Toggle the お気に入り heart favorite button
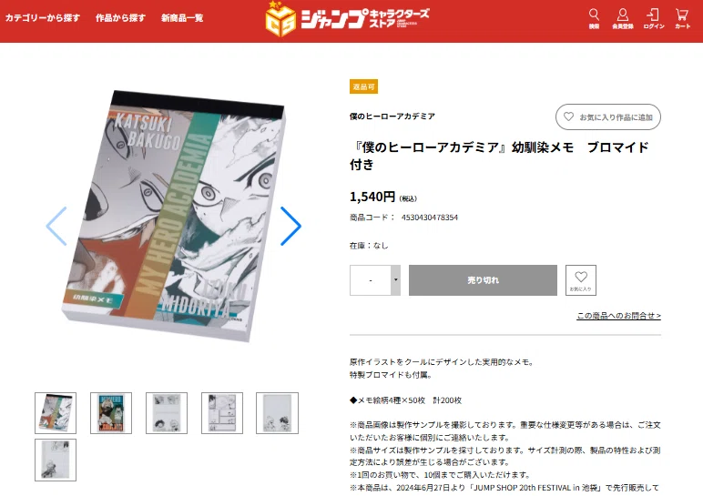The height and width of the screenshot is (496, 703). [581, 280]
